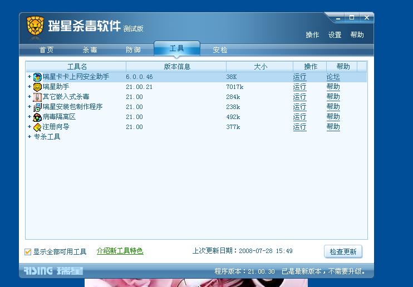Open the 操作 menu
This screenshot has height=287, width=413.
coord(312,34)
